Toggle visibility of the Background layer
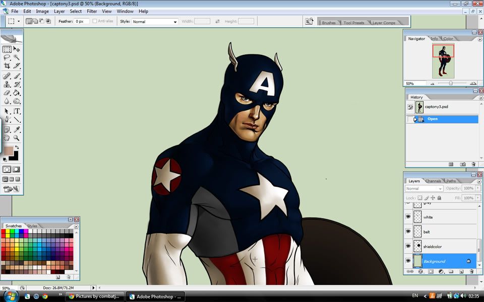 point(408,261)
